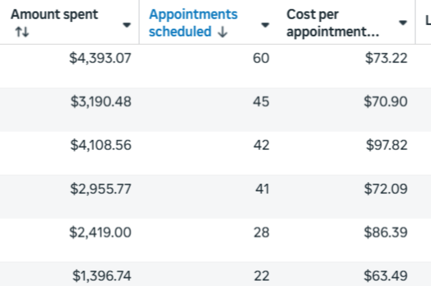The height and width of the screenshot is (286, 431).
Task: Click the $2,419.00 amount spent value
Action: 100,232
